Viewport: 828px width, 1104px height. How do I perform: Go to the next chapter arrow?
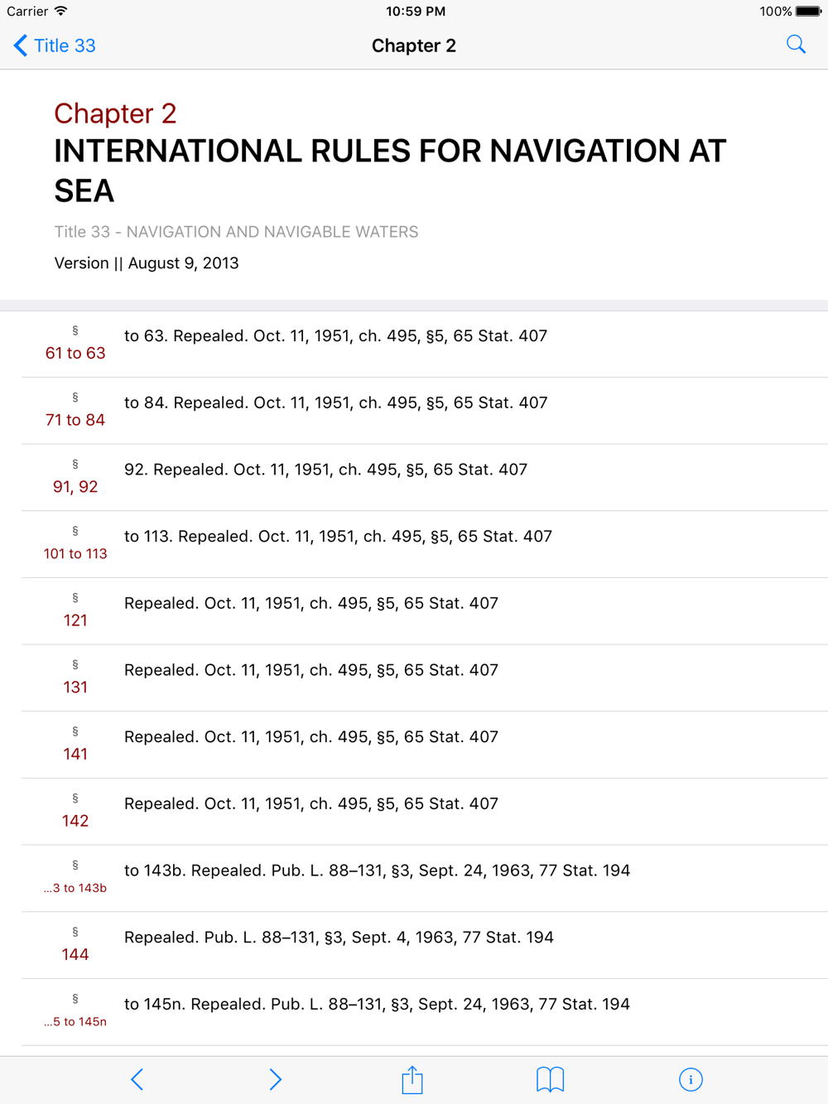(x=276, y=1079)
